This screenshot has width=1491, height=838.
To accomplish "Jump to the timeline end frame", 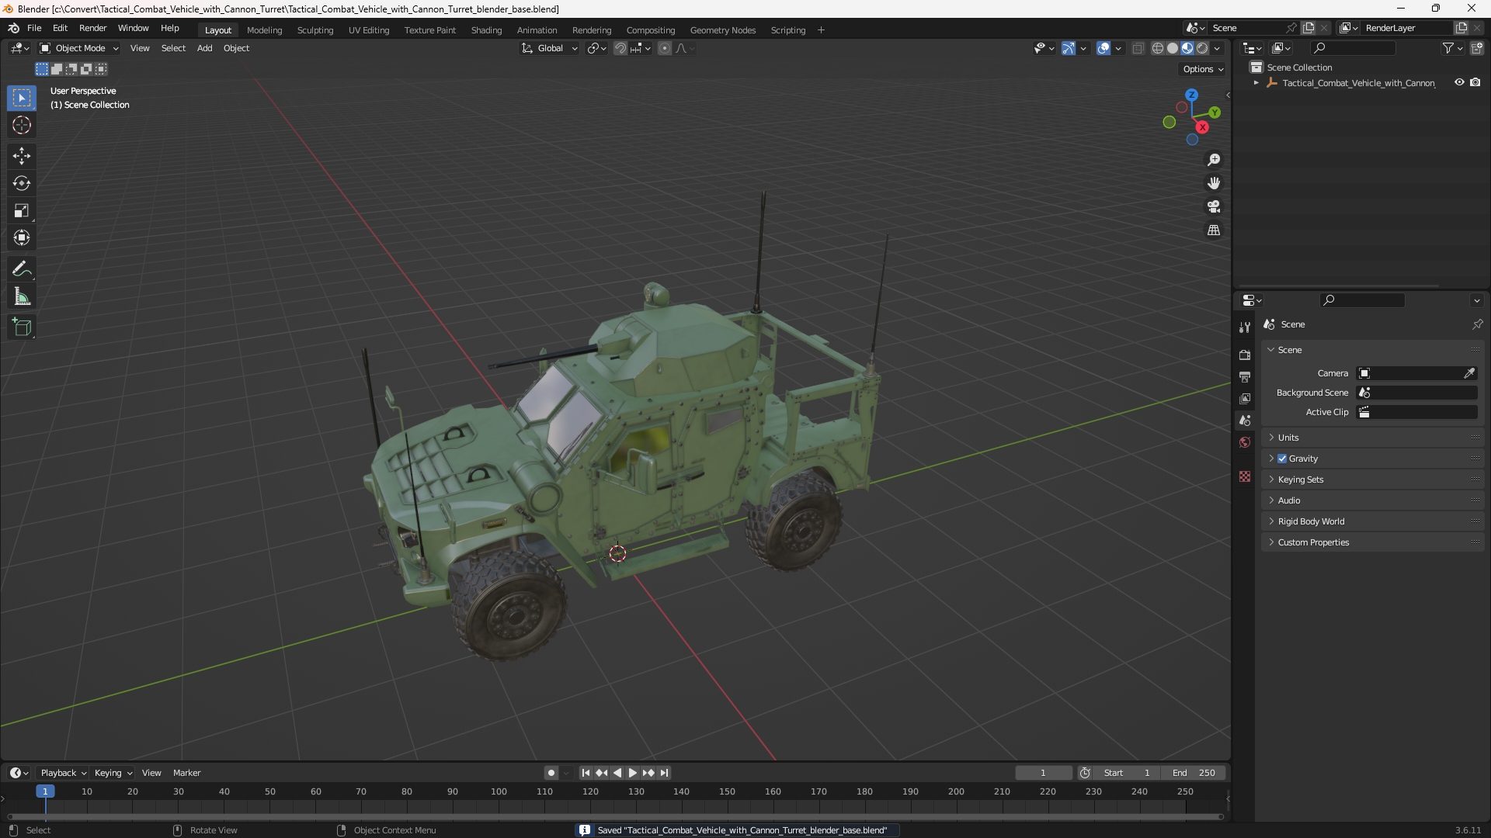I will tap(664, 773).
